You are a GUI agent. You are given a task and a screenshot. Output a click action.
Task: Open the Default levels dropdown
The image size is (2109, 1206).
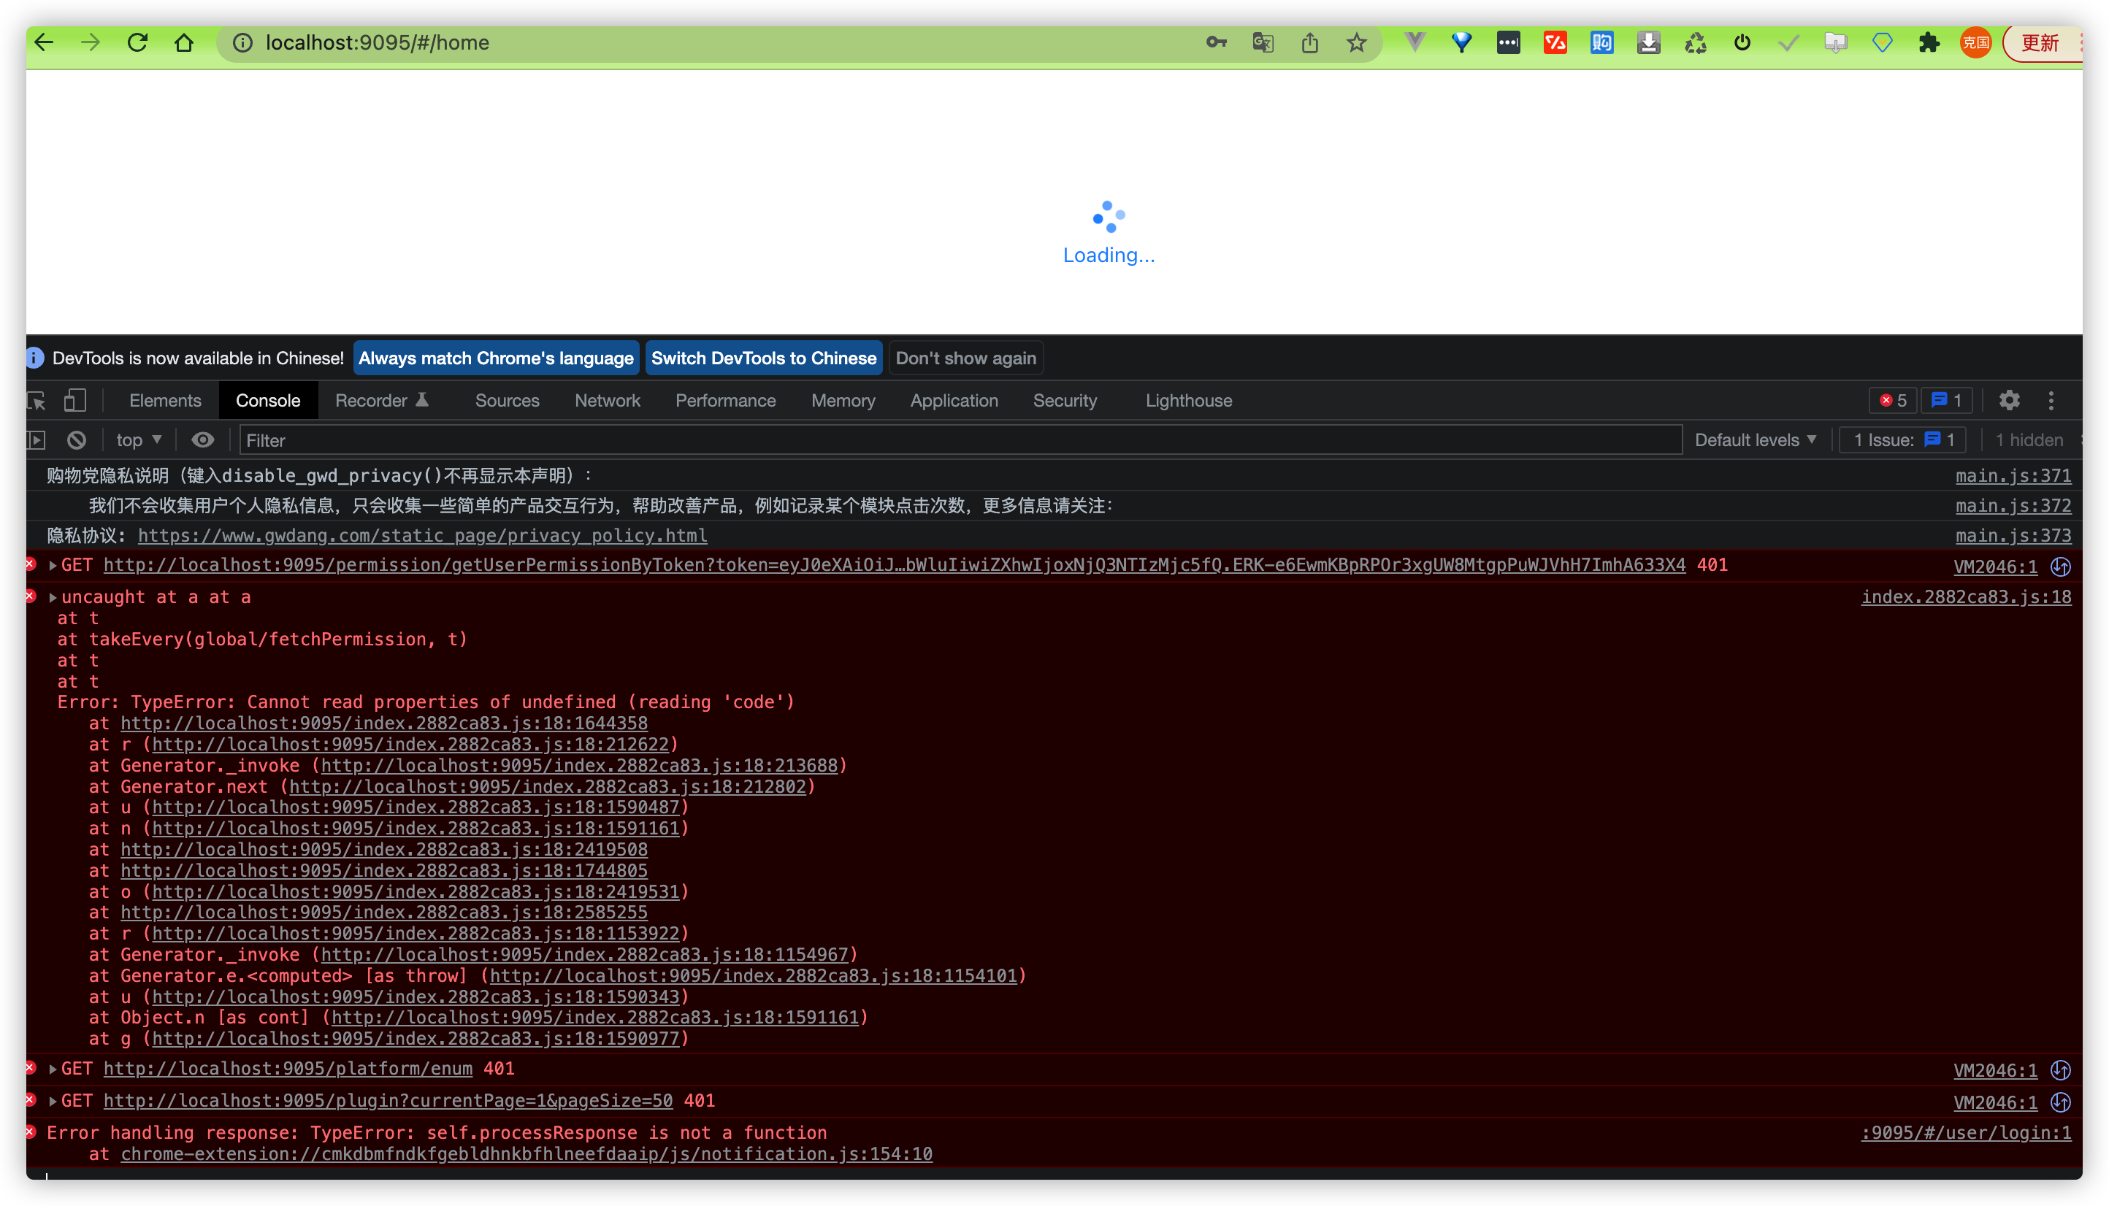(1755, 439)
